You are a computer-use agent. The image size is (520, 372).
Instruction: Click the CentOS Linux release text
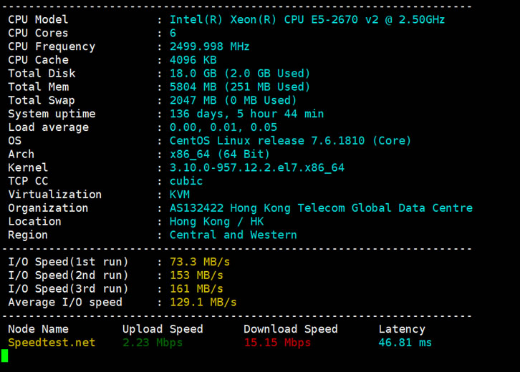coord(290,141)
